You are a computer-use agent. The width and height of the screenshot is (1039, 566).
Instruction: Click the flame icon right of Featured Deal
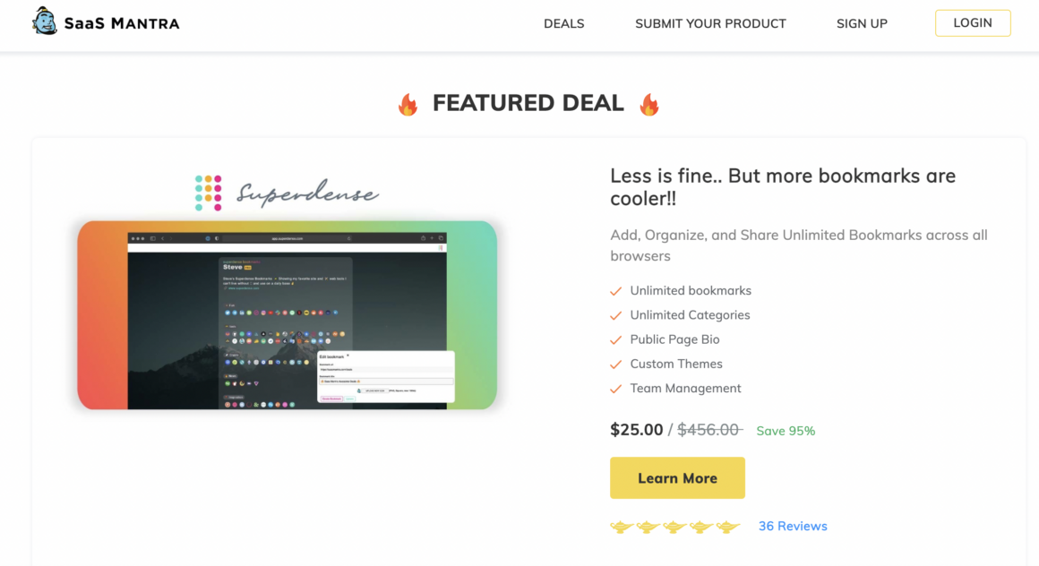pyautogui.click(x=649, y=105)
